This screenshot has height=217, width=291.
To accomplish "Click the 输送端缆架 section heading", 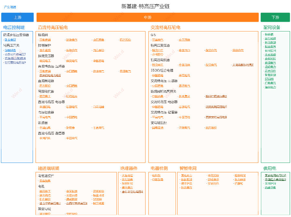I will [48, 168].
